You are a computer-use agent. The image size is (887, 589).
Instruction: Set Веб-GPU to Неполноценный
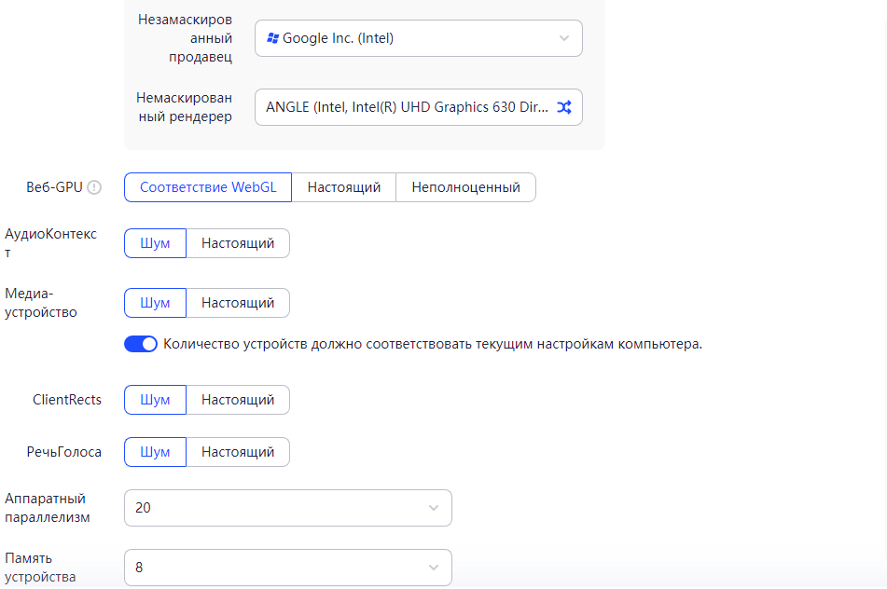465,187
